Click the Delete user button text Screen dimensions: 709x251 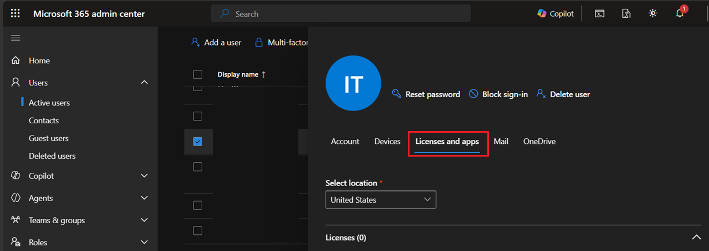point(570,94)
